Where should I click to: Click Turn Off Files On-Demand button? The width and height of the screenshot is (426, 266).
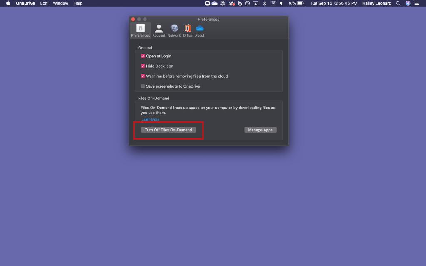tap(168, 130)
